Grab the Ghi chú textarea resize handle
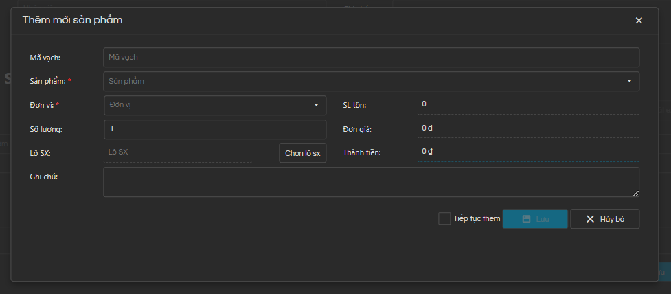Viewport: 671px width, 294px height. 635,193
